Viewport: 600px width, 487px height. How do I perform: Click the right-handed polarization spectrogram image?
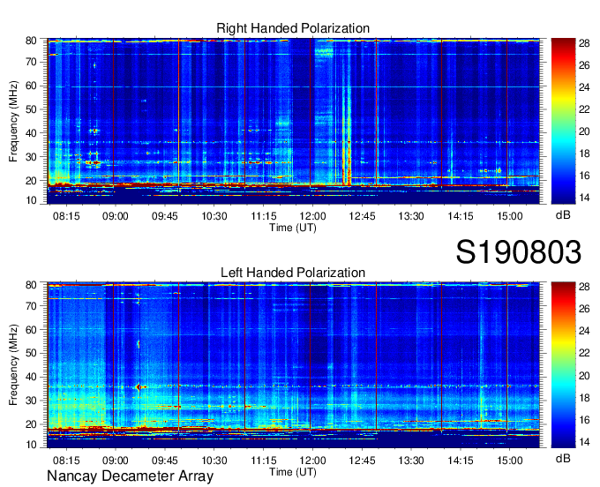pos(293,121)
